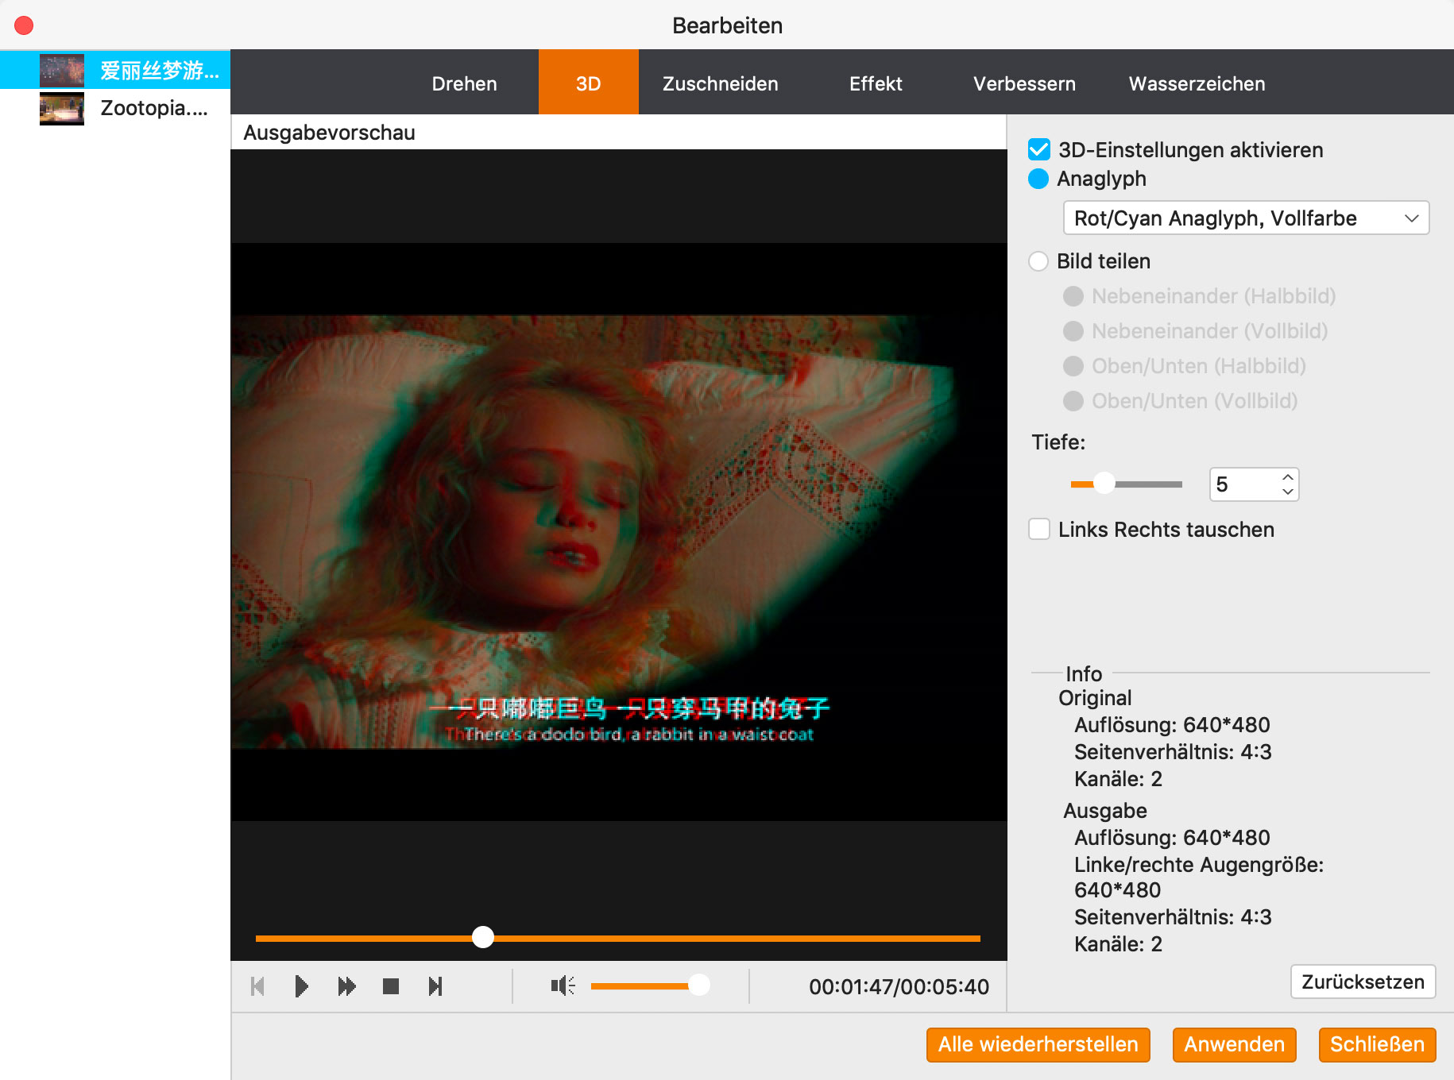1454x1080 pixels.
Task: Choose Nebeneinander (Vollbild) option
Action: (x=1073, y=331)
